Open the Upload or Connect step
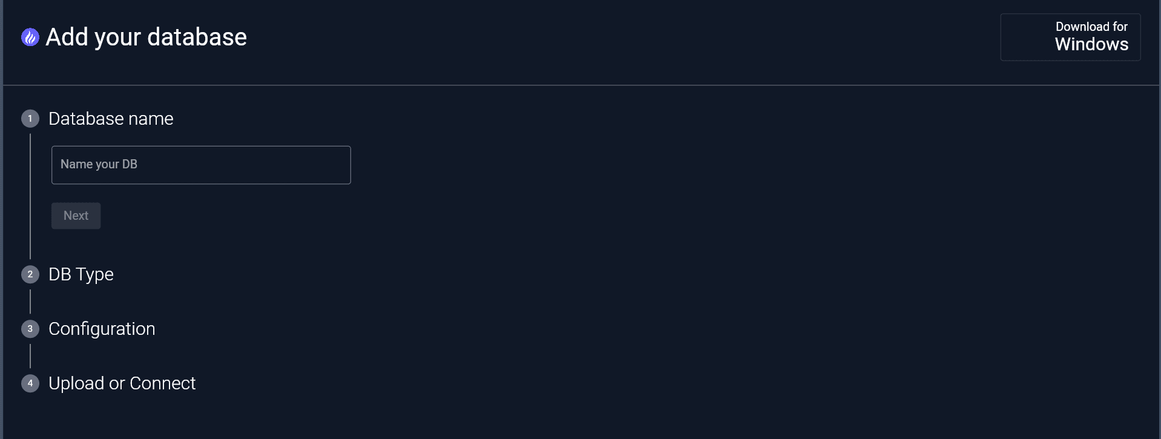 click(x=122, y=383)
